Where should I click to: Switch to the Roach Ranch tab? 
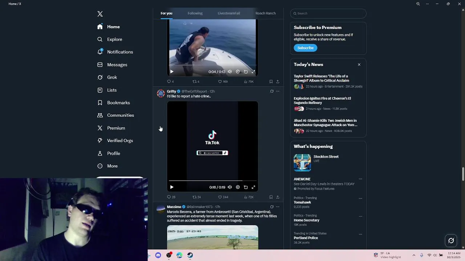[x=266, y=13]
